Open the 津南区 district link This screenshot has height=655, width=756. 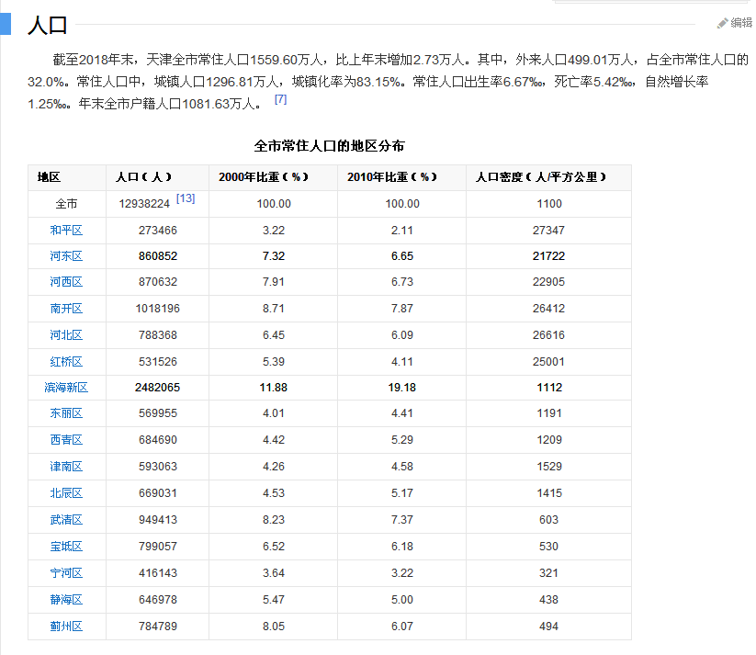point(66,467)
